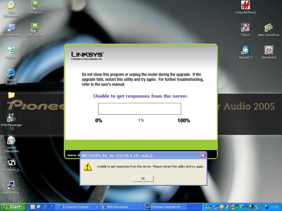Click the clock quick launch icon
The image size is (282, 211).
pos(32,207)
